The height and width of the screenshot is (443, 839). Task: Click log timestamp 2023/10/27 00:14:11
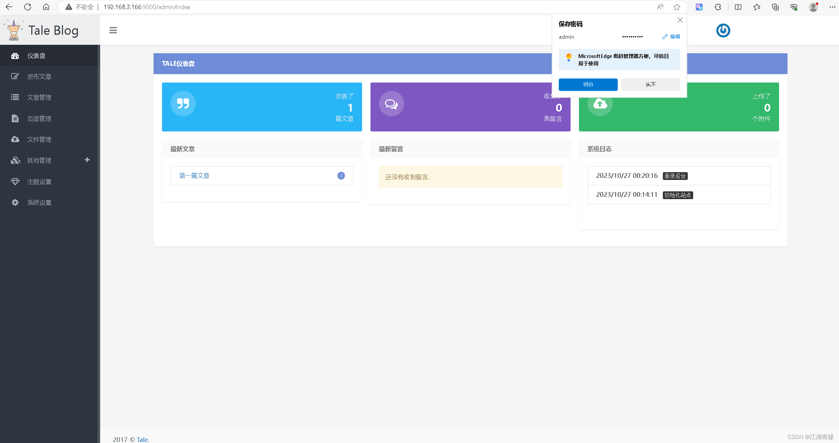pyautogui.click(x=627, y=194)
